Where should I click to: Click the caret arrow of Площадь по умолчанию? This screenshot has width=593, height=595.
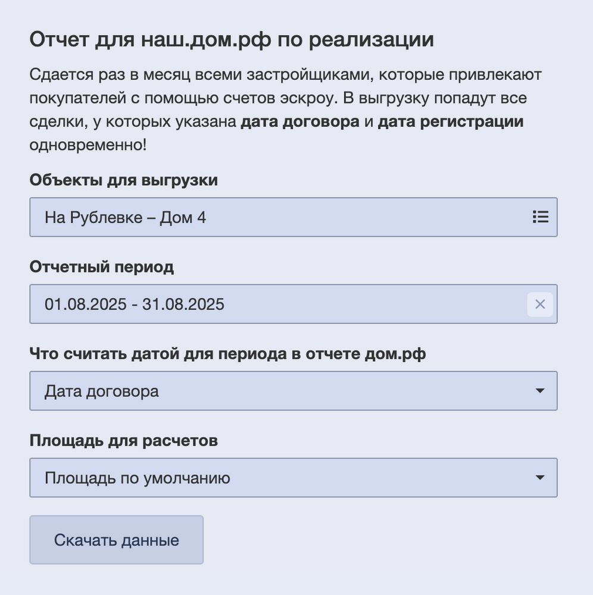(x=540, y=478)
